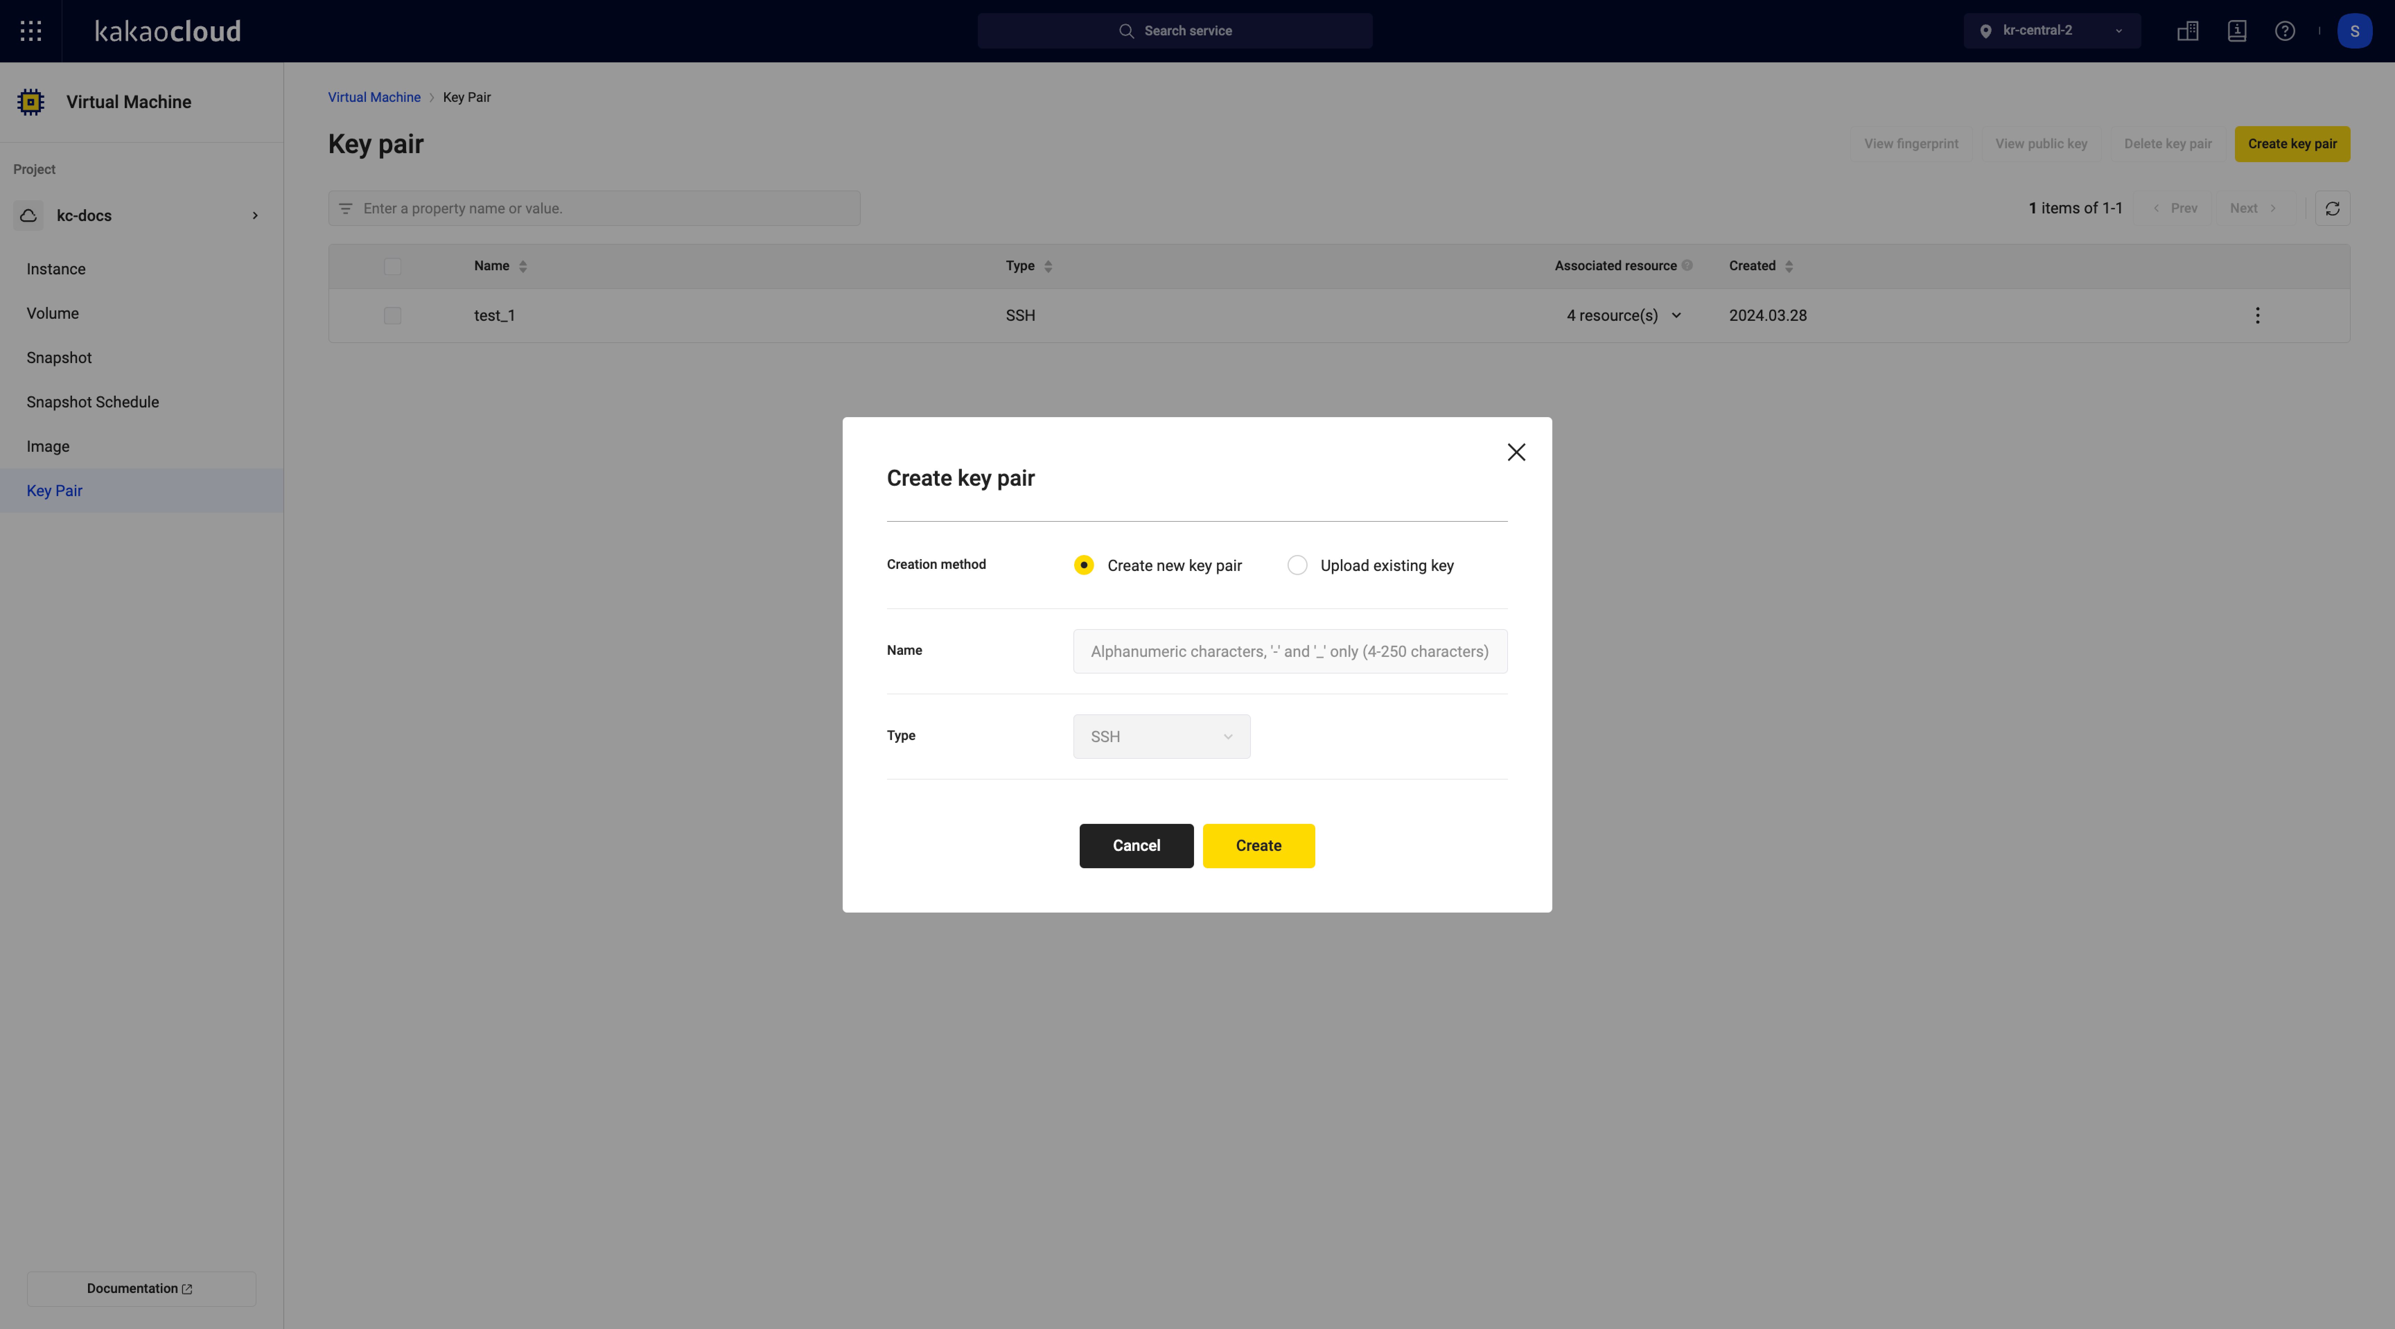Open the kr-central-2 region dropdown
The width and height of the screenshot is (2395, 1329).
coord(2052,31)
